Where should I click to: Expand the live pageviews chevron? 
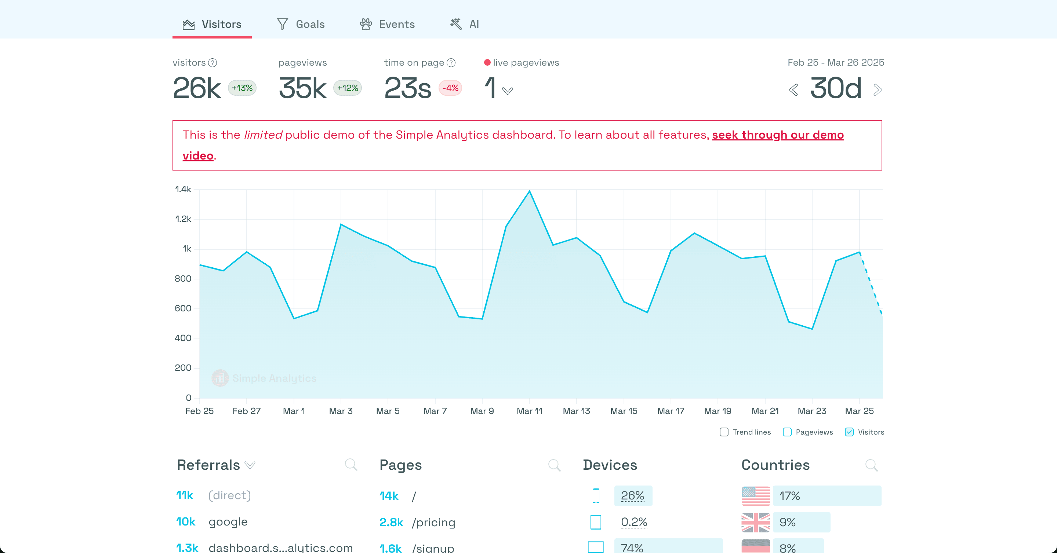click(508, 91)
